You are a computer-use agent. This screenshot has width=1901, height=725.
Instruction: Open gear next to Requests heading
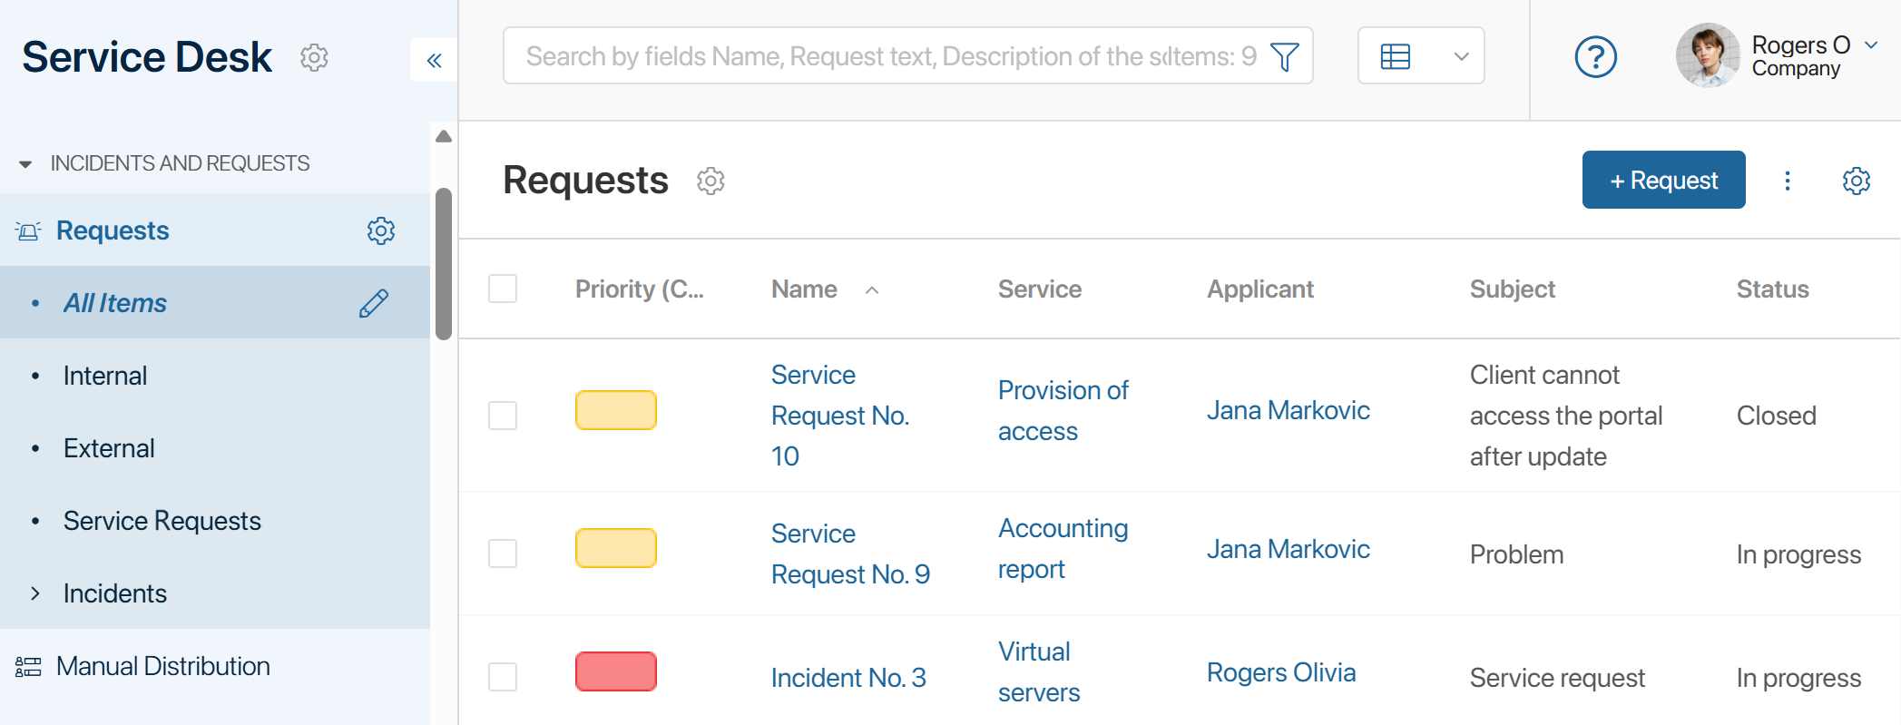pos(710,181)
